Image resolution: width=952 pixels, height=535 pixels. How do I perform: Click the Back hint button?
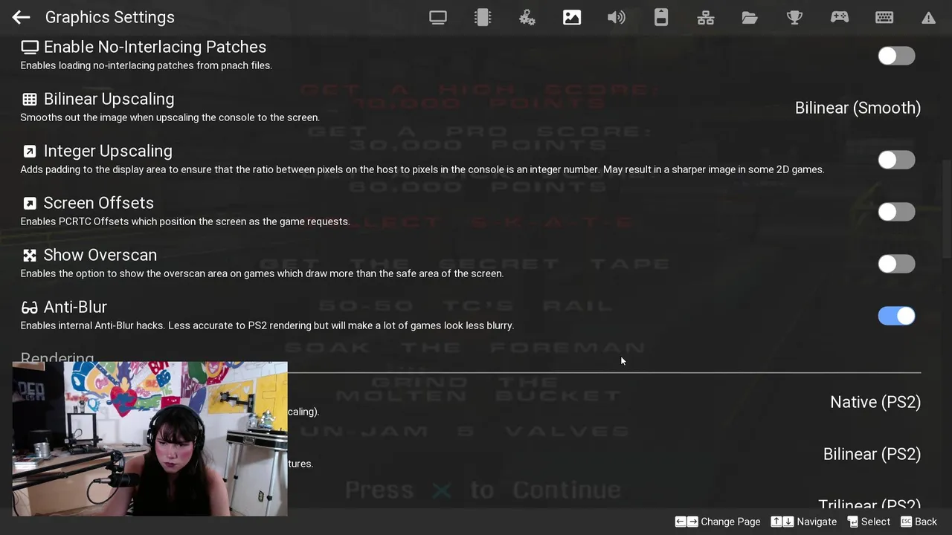(x=919, y=522)
